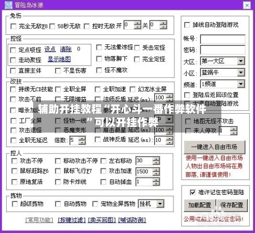Expand the 小区 dropdown showing 蓝蜗牛

[x=241, y=72]
